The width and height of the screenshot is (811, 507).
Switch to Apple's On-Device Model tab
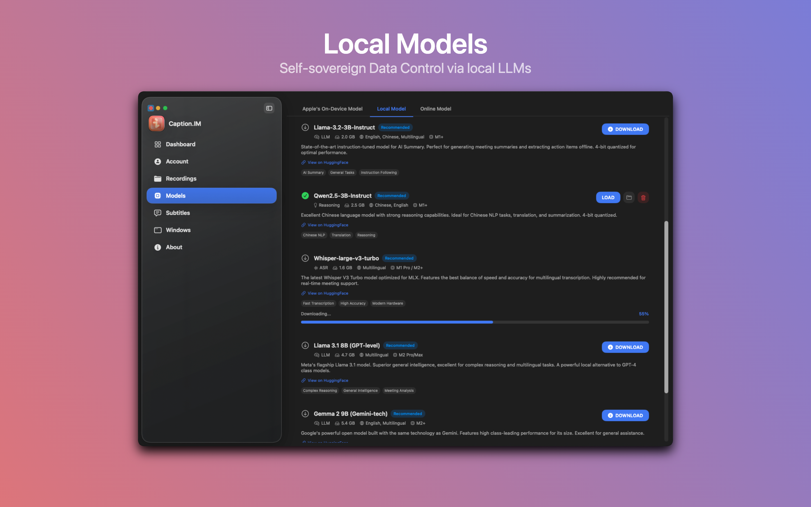(332, 109)
